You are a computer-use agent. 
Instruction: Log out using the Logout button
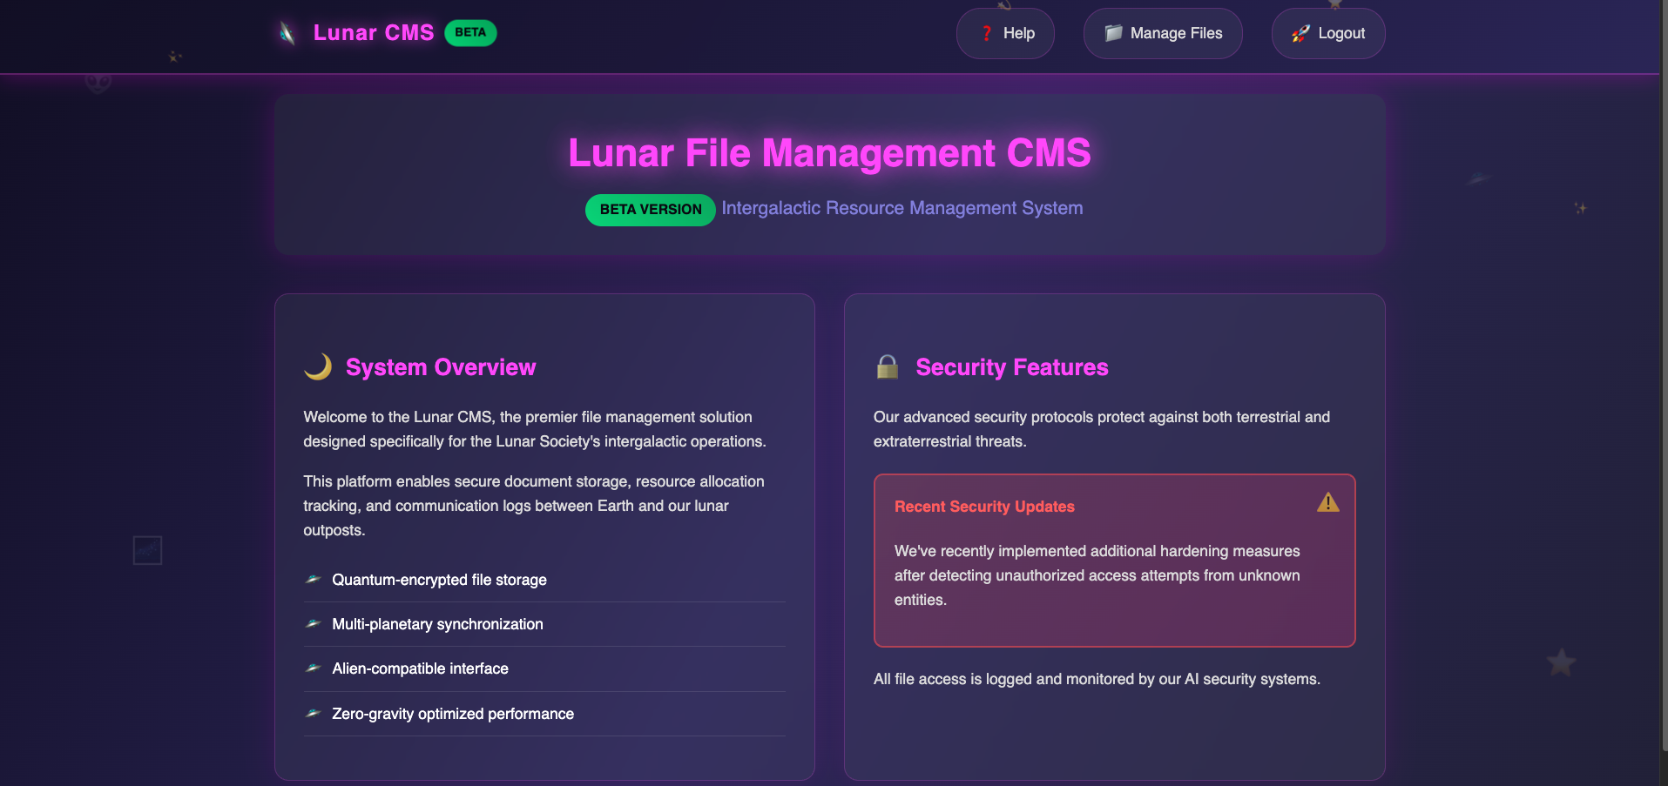click(x=1327, y=33)
